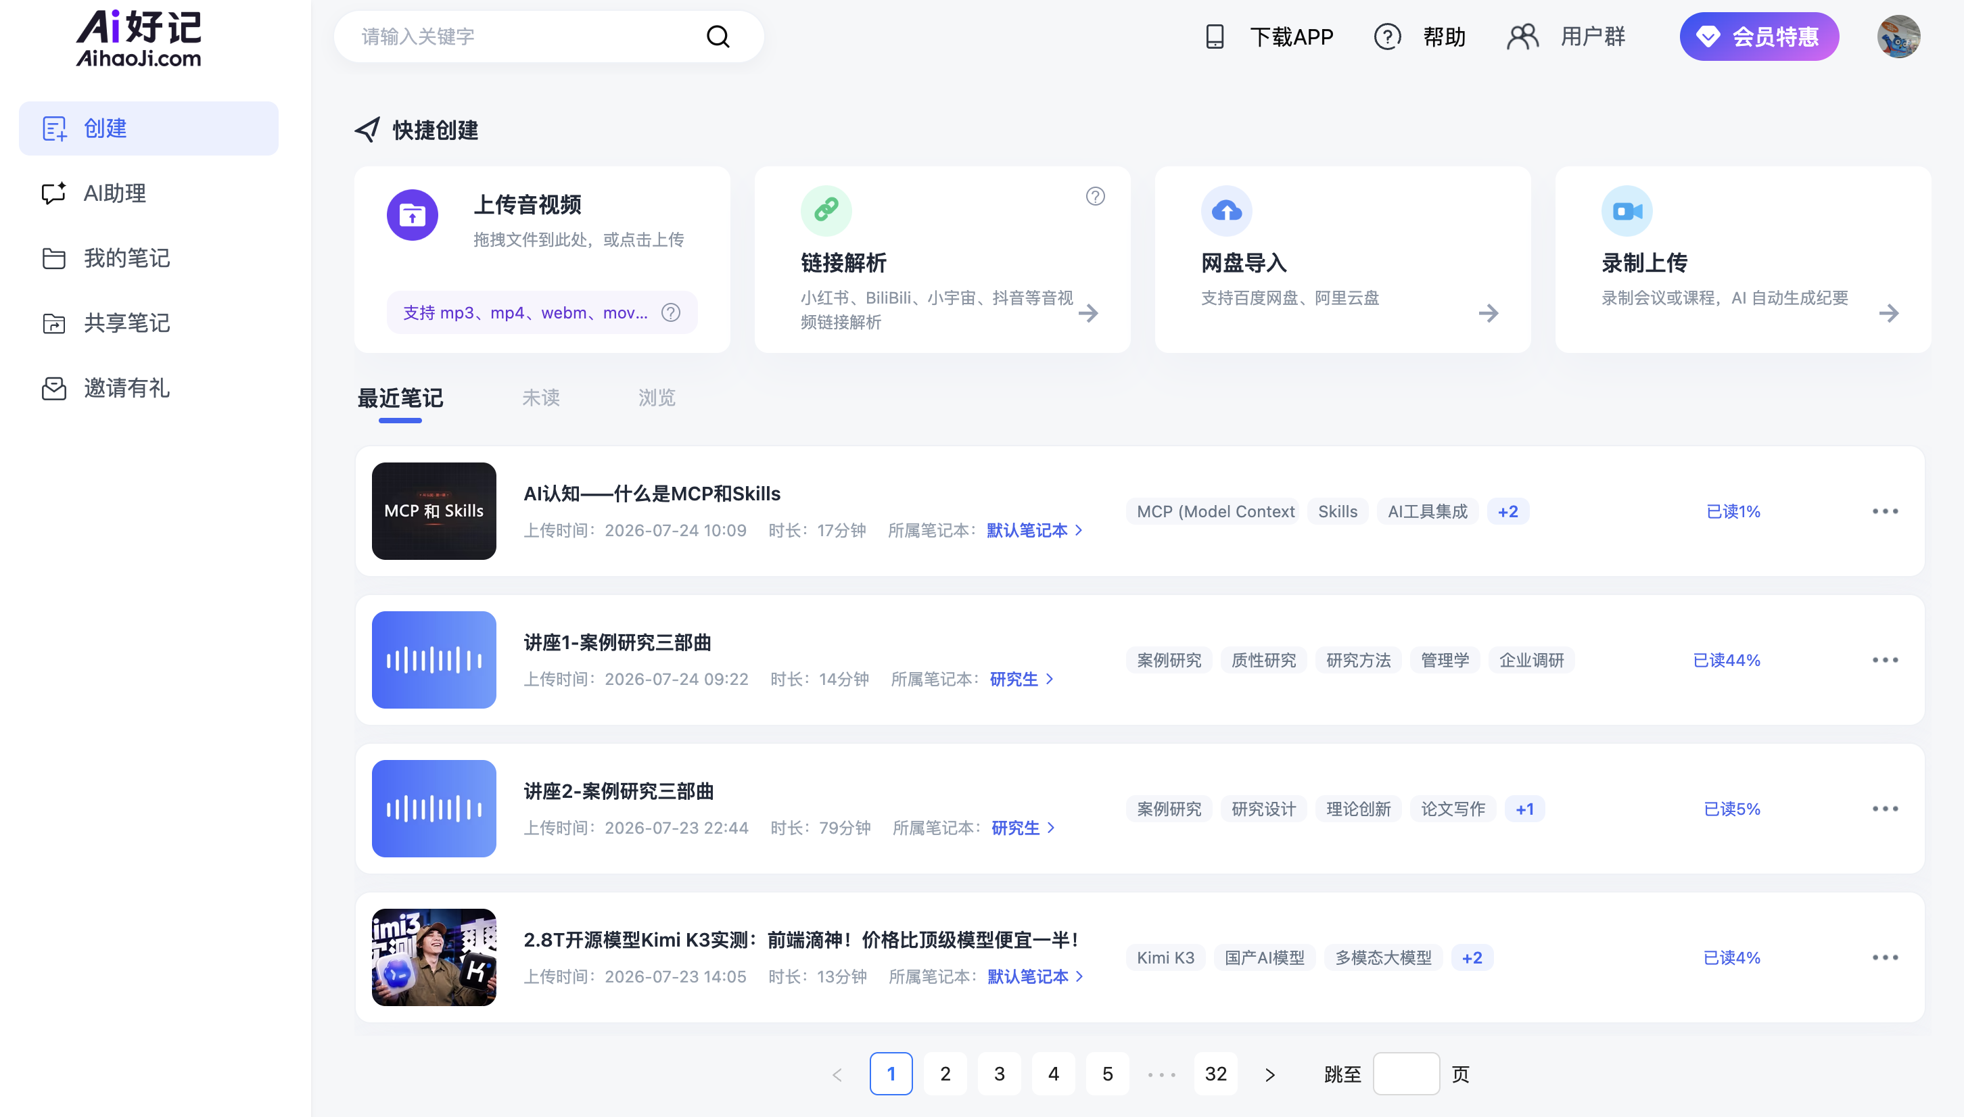1964x1117 pixels.
Task: Open the 链接解析 help question icon
Action: click(1096, 196)
